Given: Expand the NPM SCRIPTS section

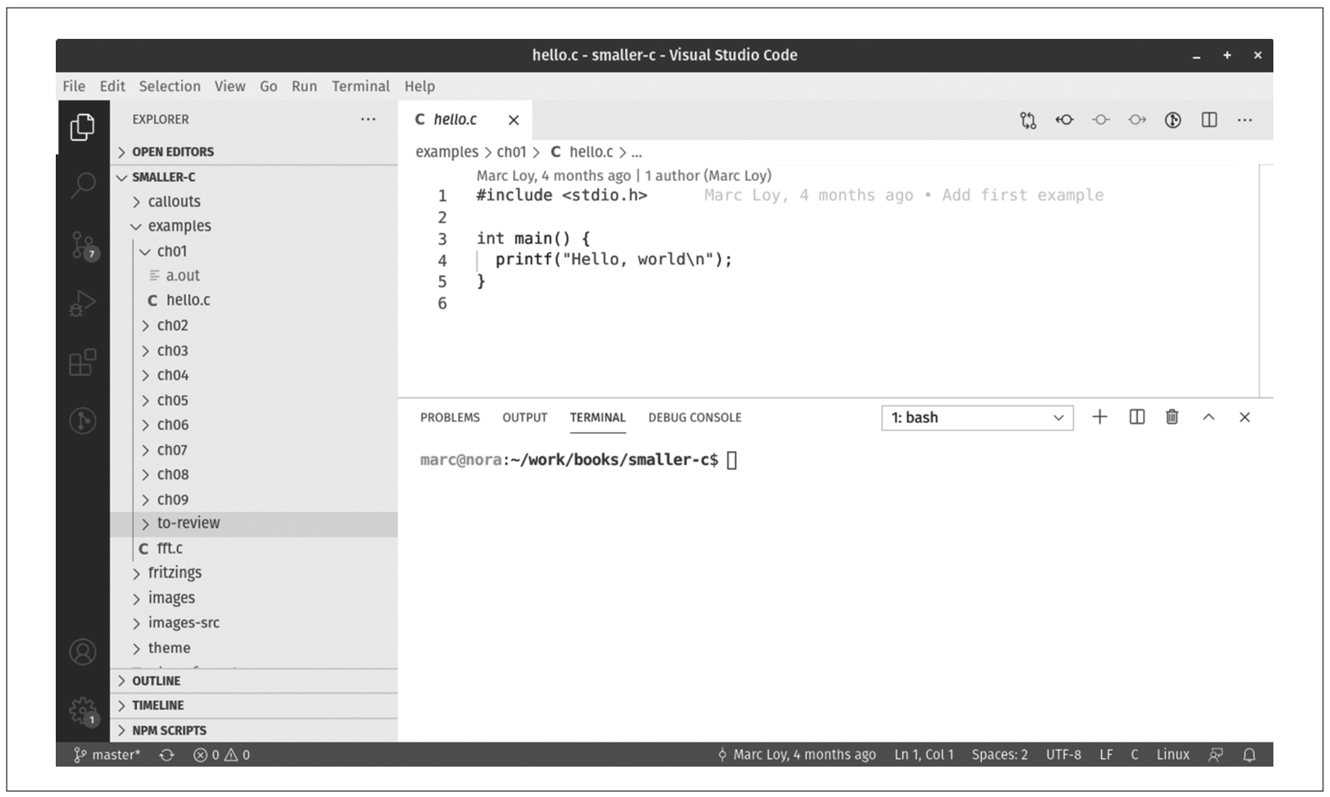Looking at the screenshot, I should 253,730.
